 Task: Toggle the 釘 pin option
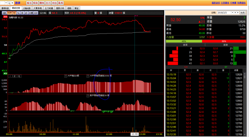[x=26, y=13]
